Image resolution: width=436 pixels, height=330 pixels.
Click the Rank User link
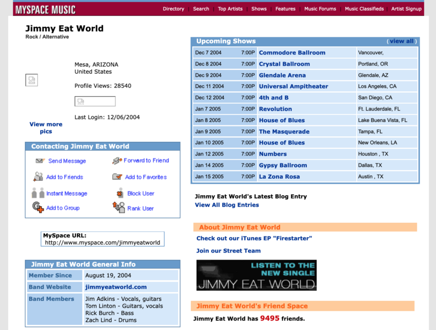[x=140, y=208]
